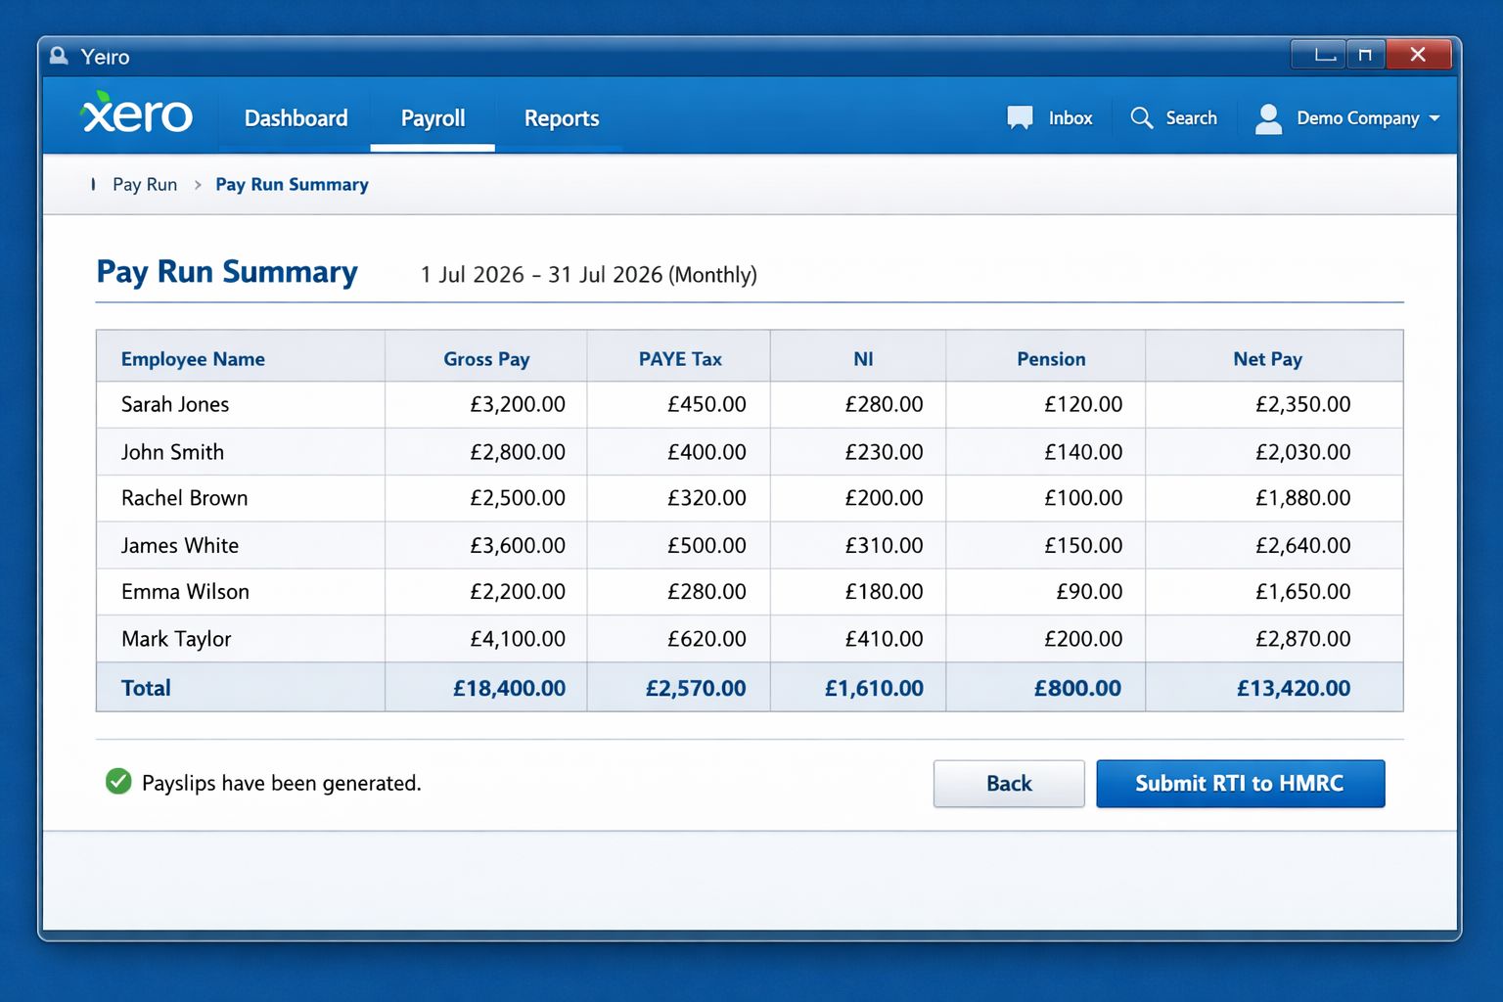Click John Smith pension £140.00
This screenshot has height=1002, width=1503.
coord(1083,452)
